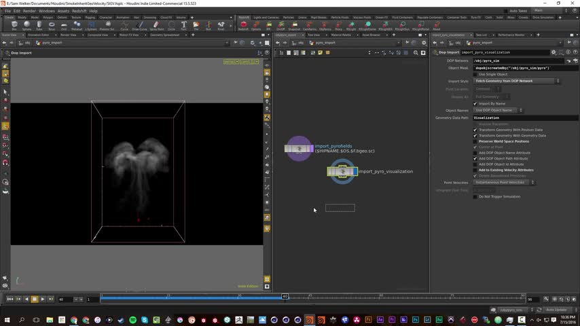The height and width of the screenshot is (326, 580).
Task: Enable Preserve World Space Positions
Action: [475, 141]
